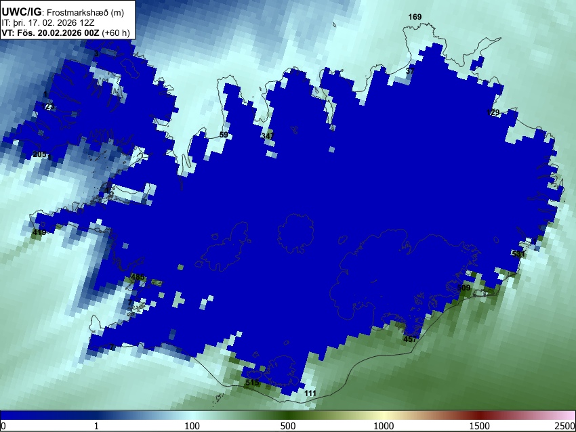Click the map value 531
The width and height of the screenshot is (576, 432).
point(518,254)
